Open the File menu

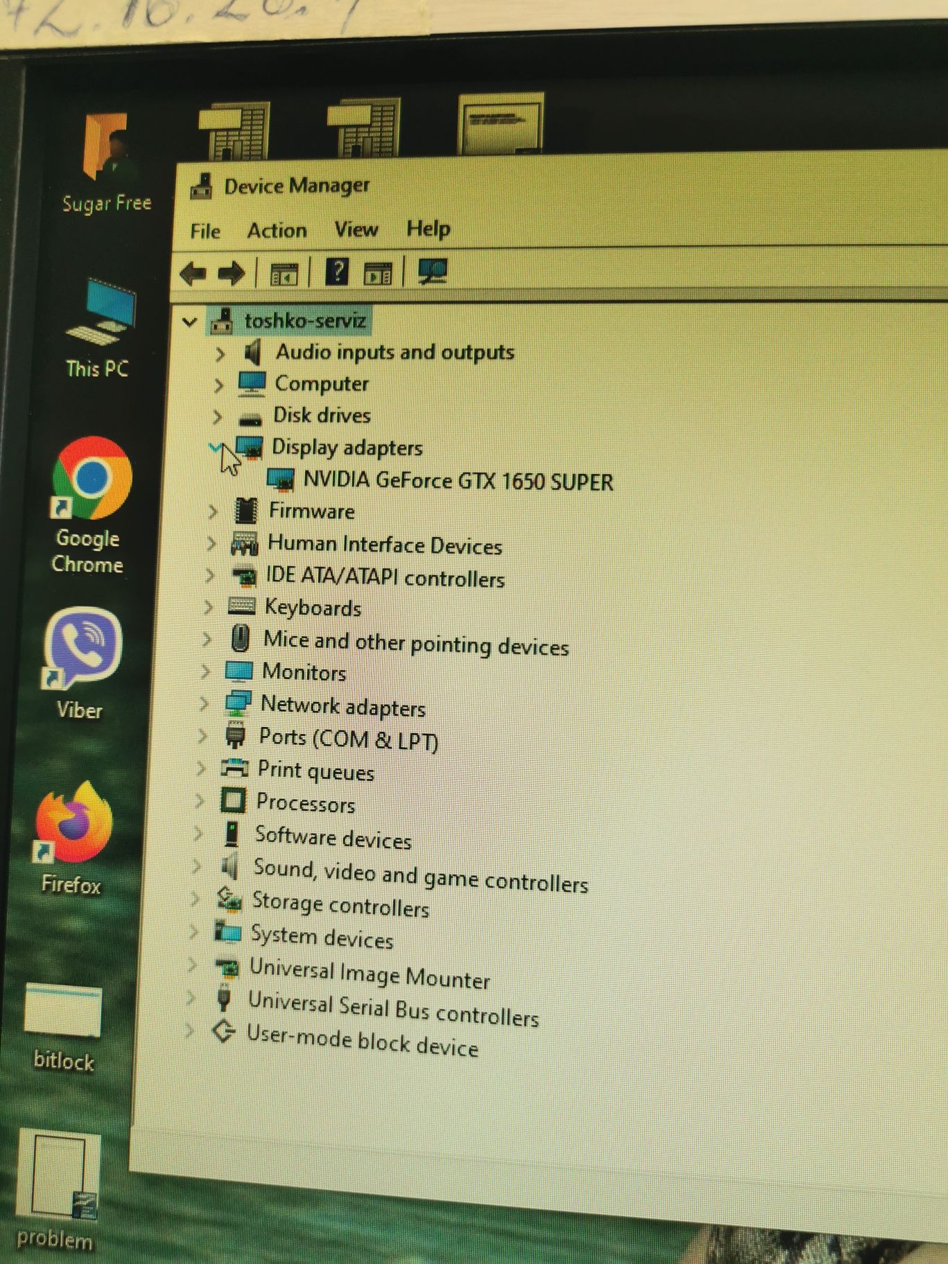(x=205, y=231)
